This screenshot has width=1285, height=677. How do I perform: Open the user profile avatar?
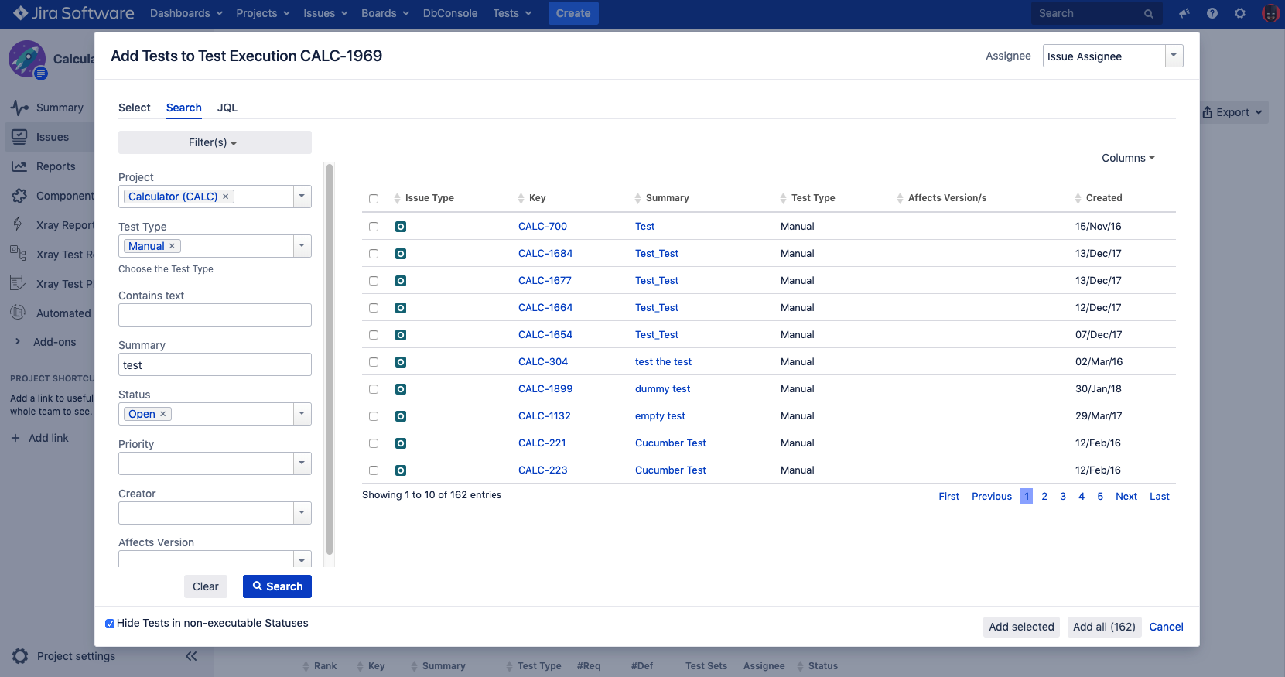tap(1270, 13)
